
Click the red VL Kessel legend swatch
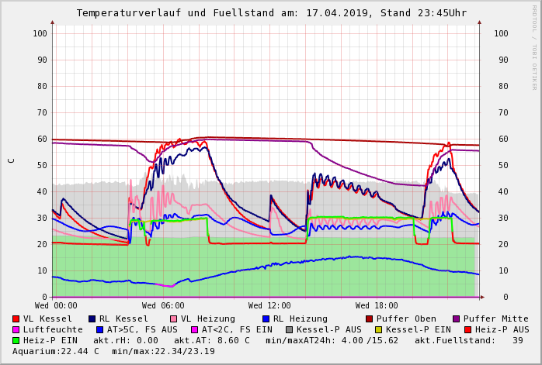coord(16,319)
